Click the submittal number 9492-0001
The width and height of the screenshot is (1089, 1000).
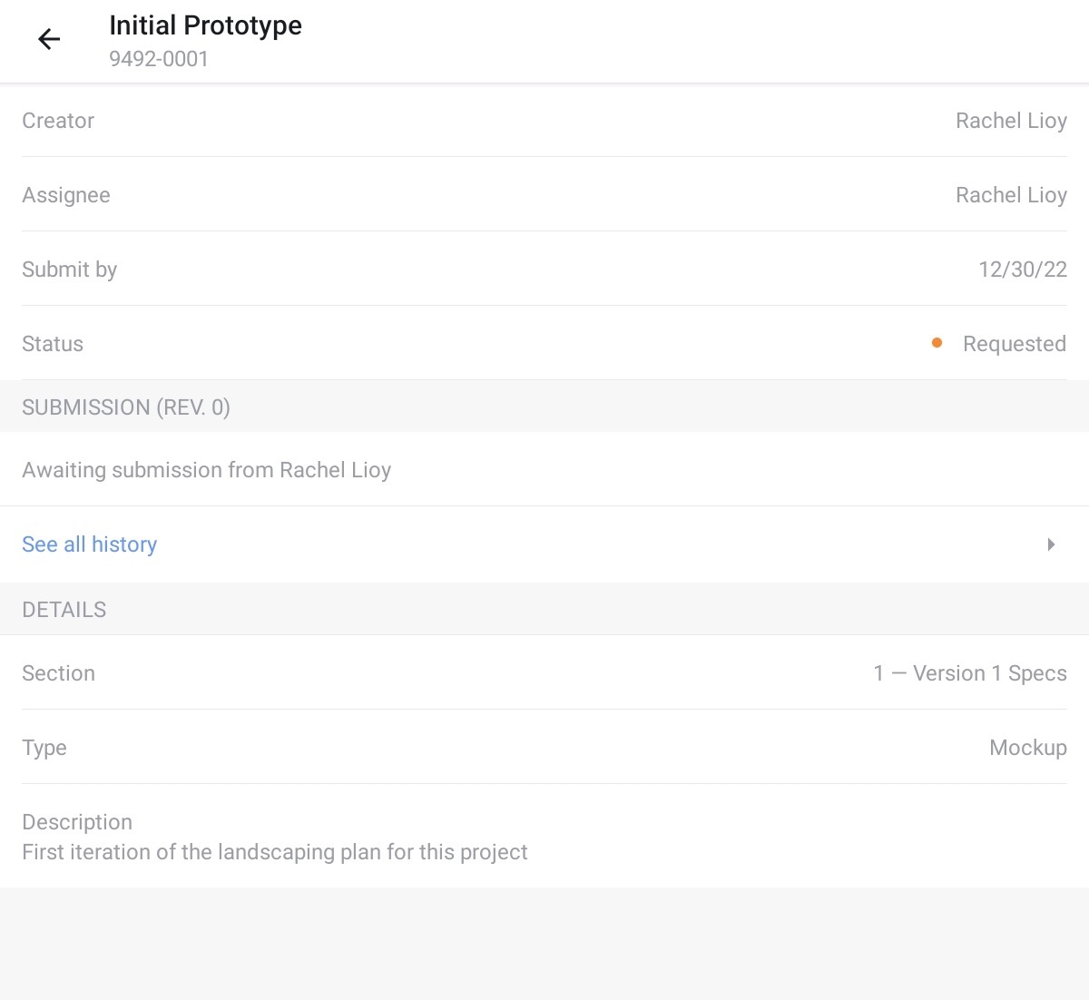pyautogui.click(x=159, y=59)
